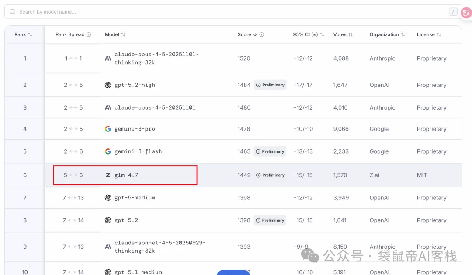The height and width of the screenshot is (275, 472).
Task: Sort the table by Rank column
Action: pos(23,34)
